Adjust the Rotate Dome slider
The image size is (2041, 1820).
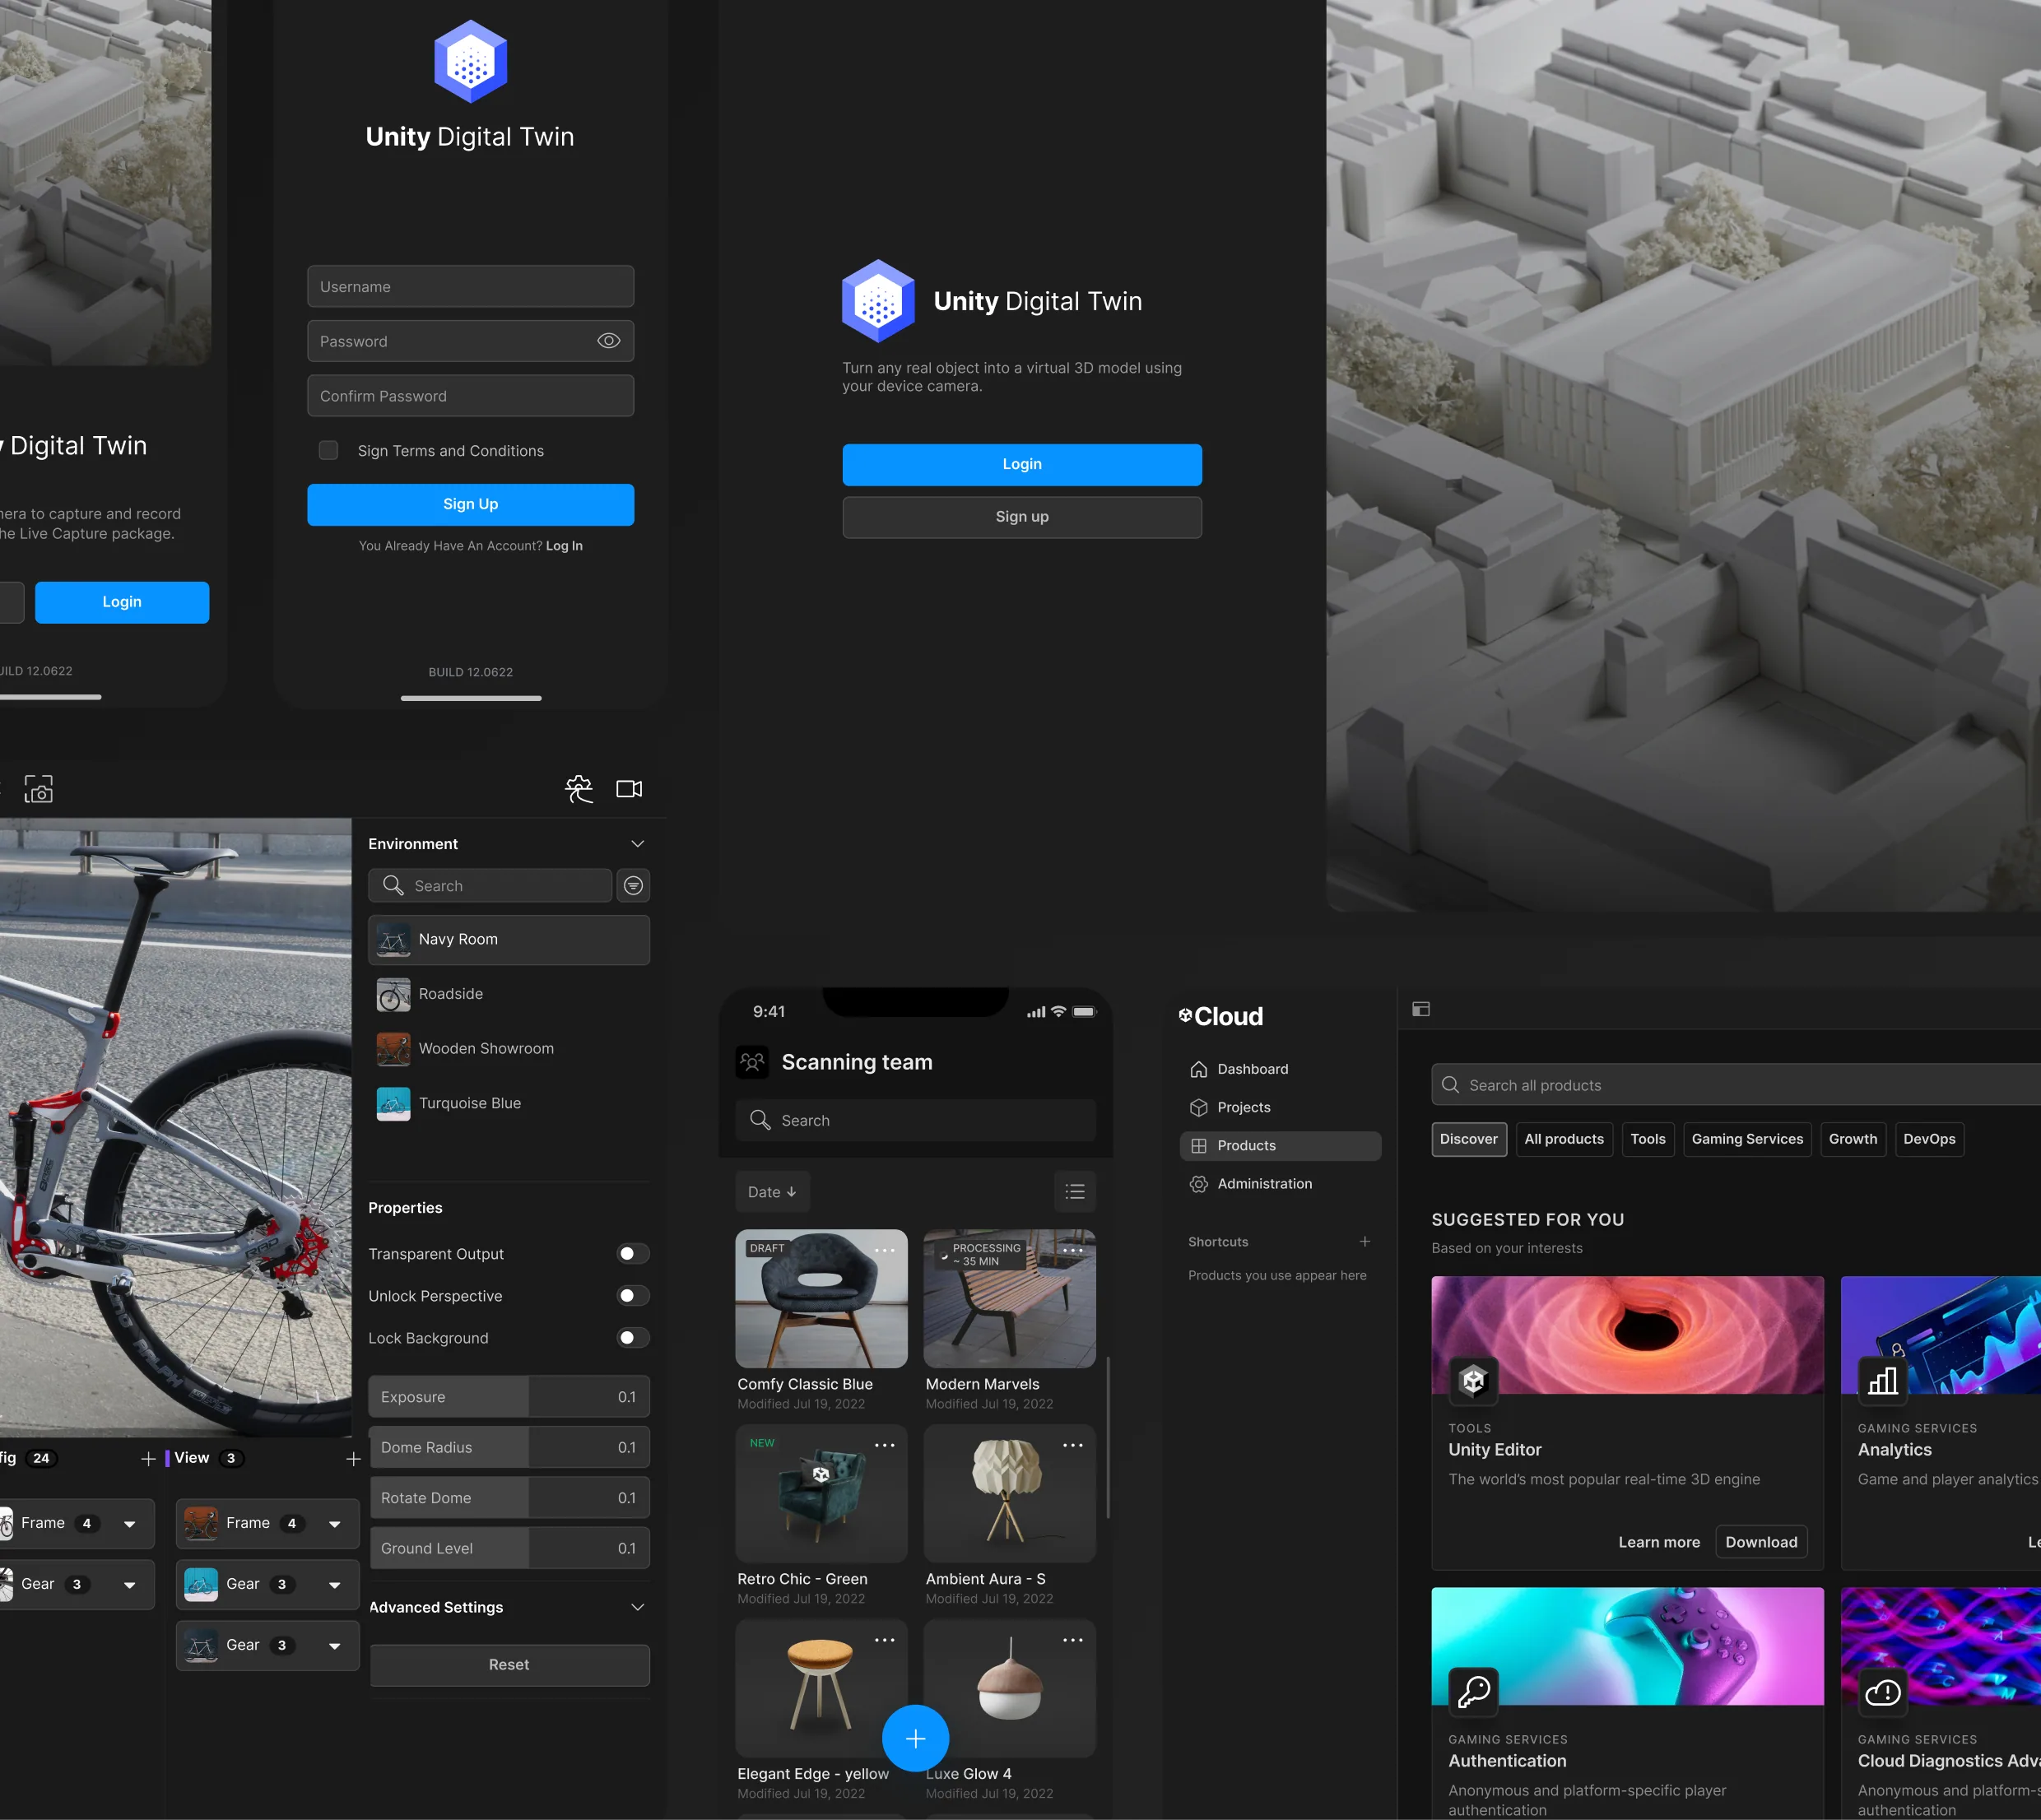509,1497
